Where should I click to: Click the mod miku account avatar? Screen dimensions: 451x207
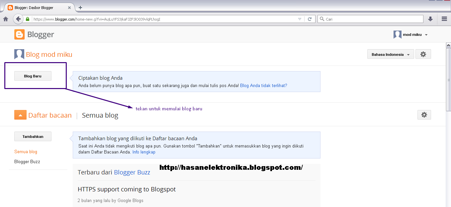coord(398,35)
